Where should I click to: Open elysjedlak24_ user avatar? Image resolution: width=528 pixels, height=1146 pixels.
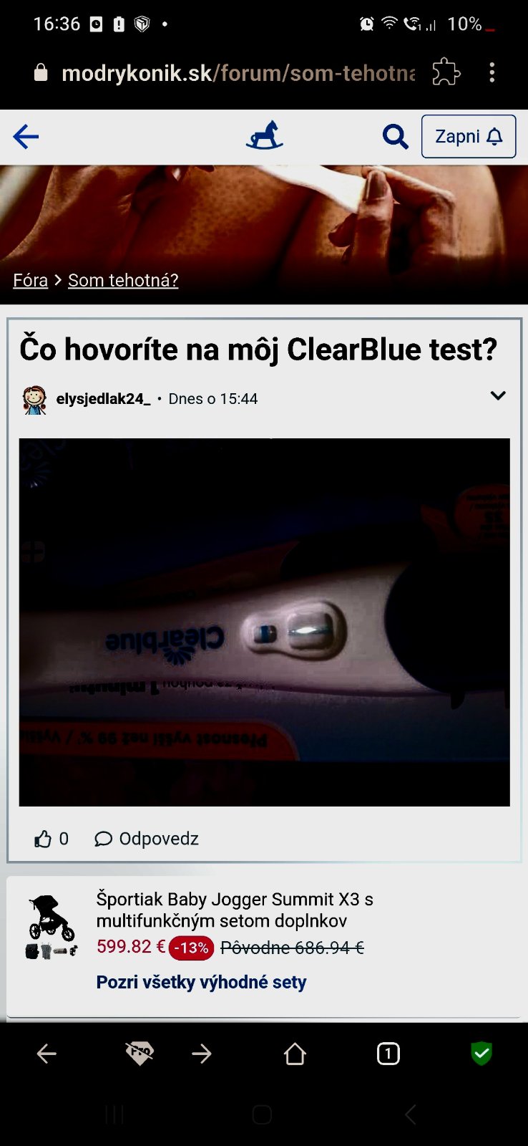tap(34, 400)
